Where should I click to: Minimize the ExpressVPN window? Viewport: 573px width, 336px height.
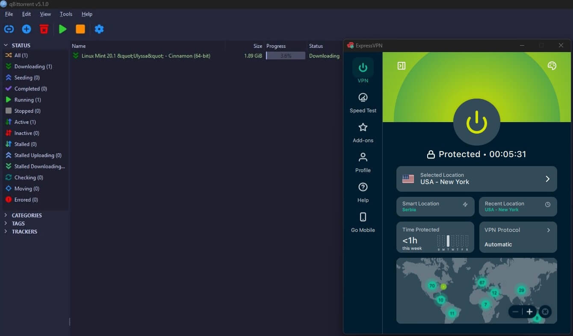(522, 45)
